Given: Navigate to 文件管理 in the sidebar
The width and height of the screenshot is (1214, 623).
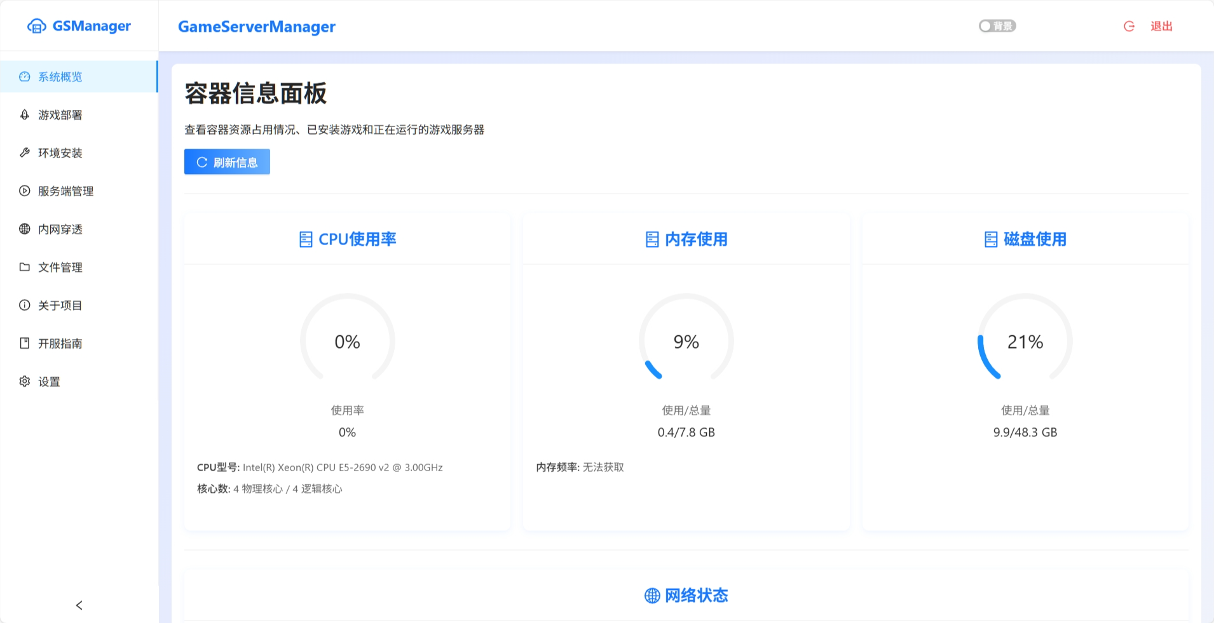Looking at the screenshot, I should [79, 267].
